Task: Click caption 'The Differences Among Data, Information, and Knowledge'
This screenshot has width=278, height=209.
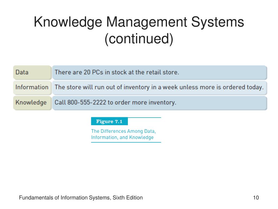Action: (x=124, y=134)
